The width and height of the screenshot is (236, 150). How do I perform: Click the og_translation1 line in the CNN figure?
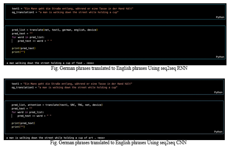pyautogui.click(x=65, y=87)
